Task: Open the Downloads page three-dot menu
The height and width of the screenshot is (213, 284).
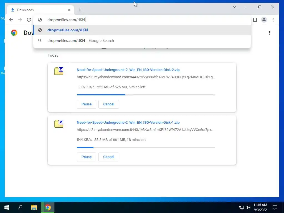Action: click(270, 33)
